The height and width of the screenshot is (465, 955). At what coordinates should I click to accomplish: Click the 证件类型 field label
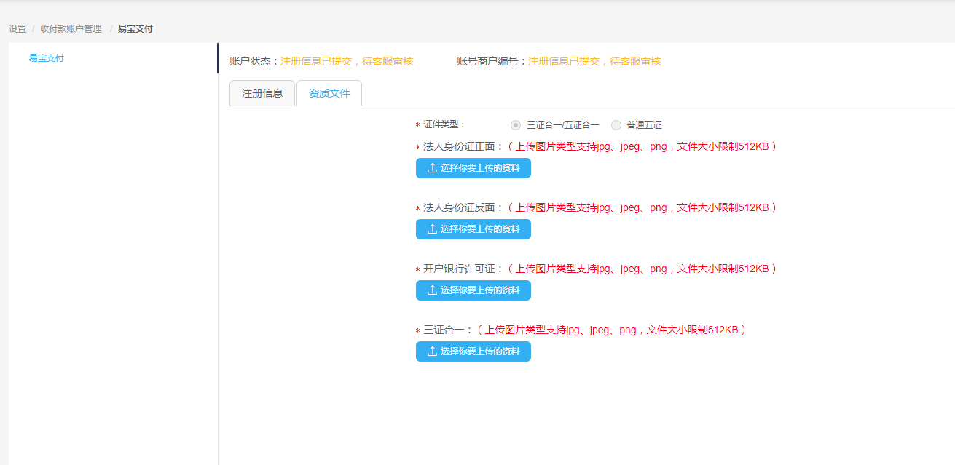[444, 125]
